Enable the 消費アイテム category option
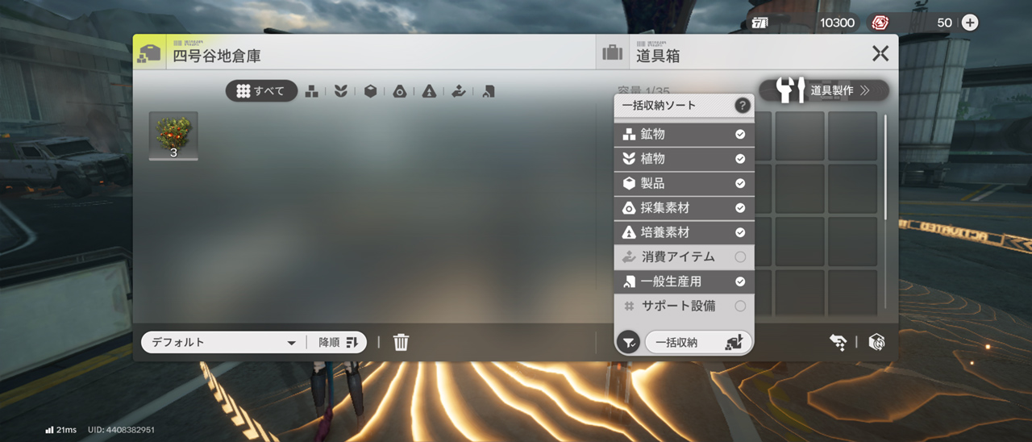 pyautogui.click(x=740, y=257)
